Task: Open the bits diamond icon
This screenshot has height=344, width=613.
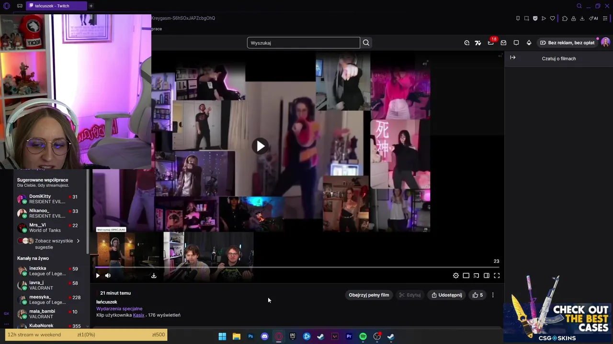Action: pos(529,43)
